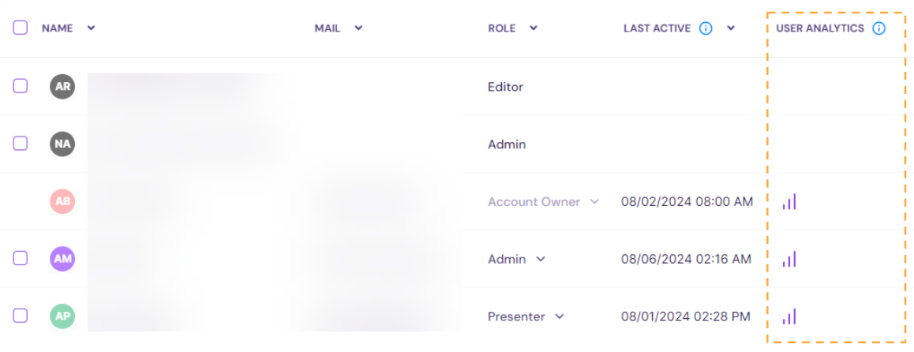Select the AM user row checkbox
914x352 pixels.
coord(21,258)
